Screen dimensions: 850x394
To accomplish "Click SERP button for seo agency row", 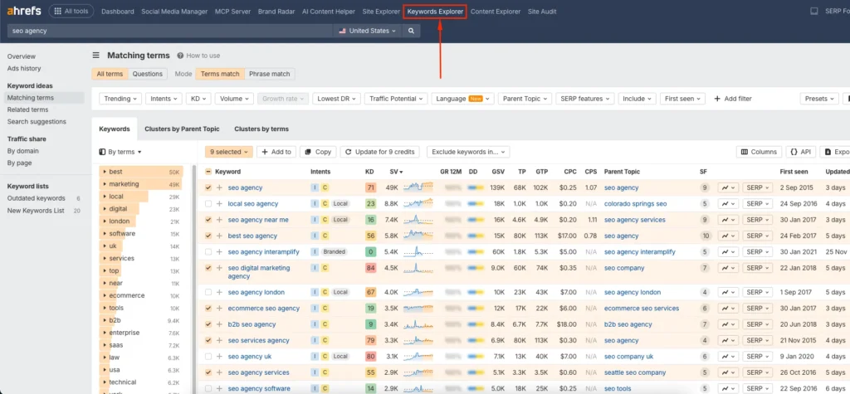I will point(757,187).
